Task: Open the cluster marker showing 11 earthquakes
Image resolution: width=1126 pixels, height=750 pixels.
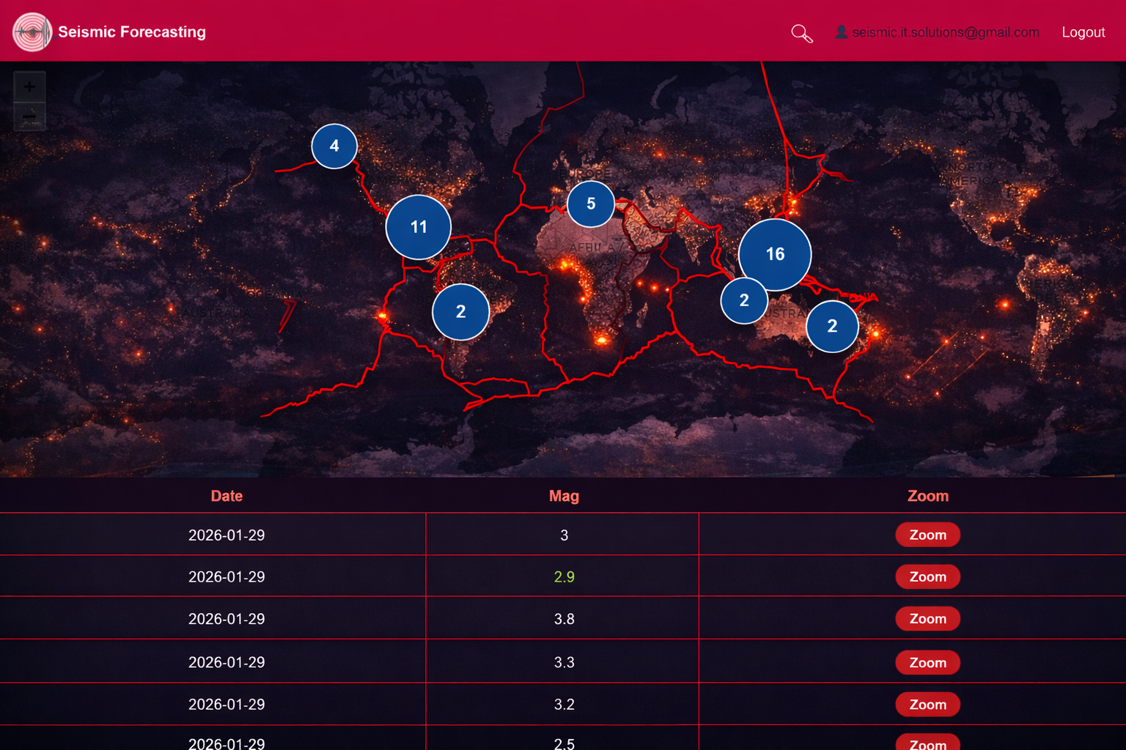Action: (418, 227)
